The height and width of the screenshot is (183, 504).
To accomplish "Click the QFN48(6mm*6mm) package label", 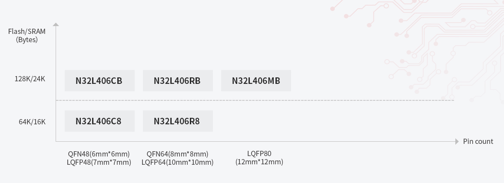I will [x=99, y=154].
